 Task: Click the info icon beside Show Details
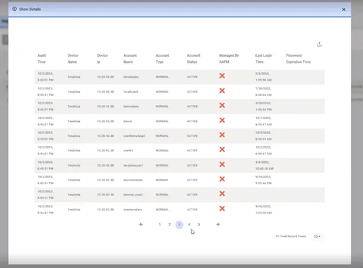point(15,9)
